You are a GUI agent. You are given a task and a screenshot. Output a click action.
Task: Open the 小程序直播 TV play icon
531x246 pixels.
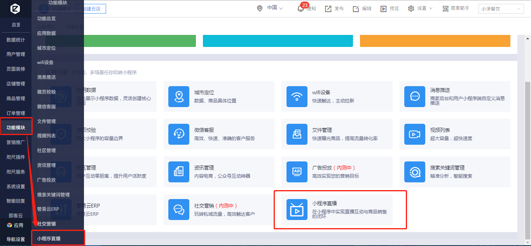coord(297,210)
